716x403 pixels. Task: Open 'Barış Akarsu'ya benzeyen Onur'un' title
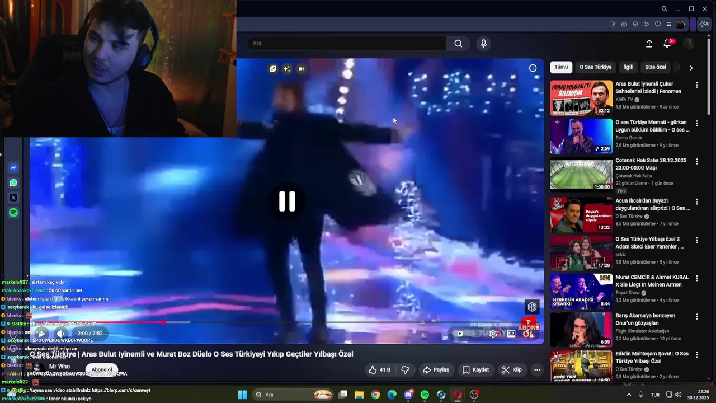click(645, 319)
